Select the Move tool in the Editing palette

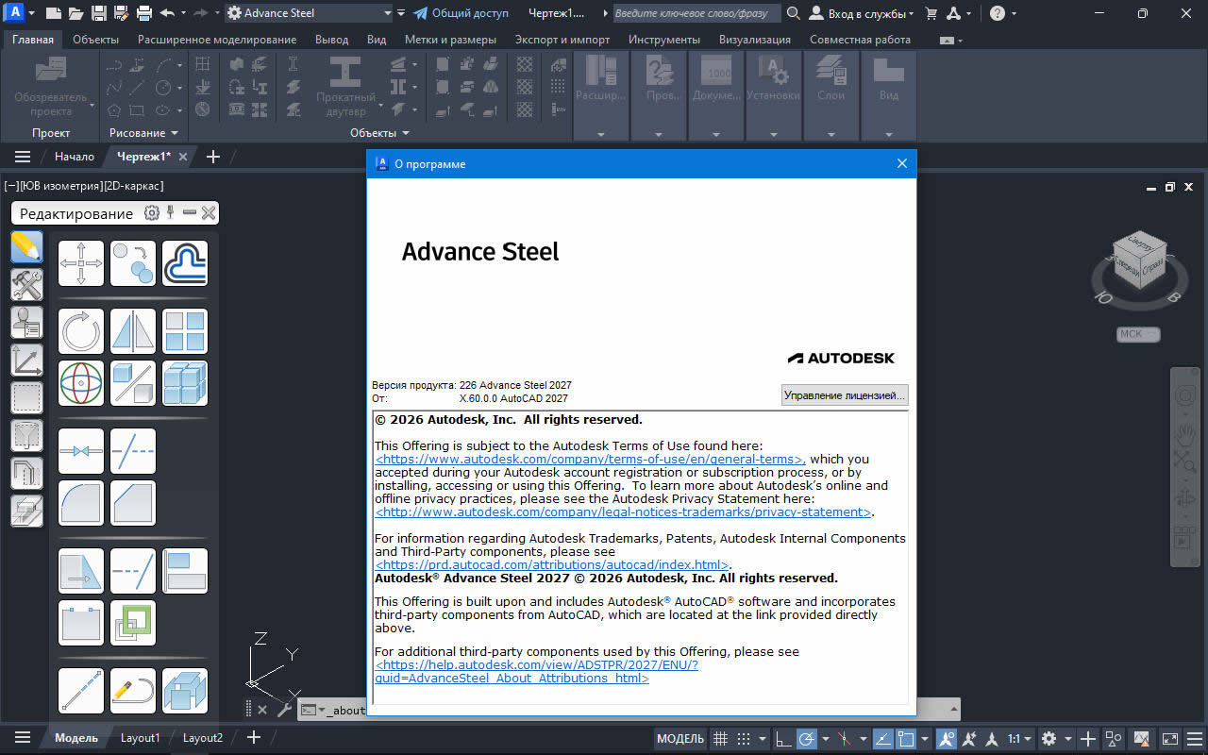click(81, 263)
